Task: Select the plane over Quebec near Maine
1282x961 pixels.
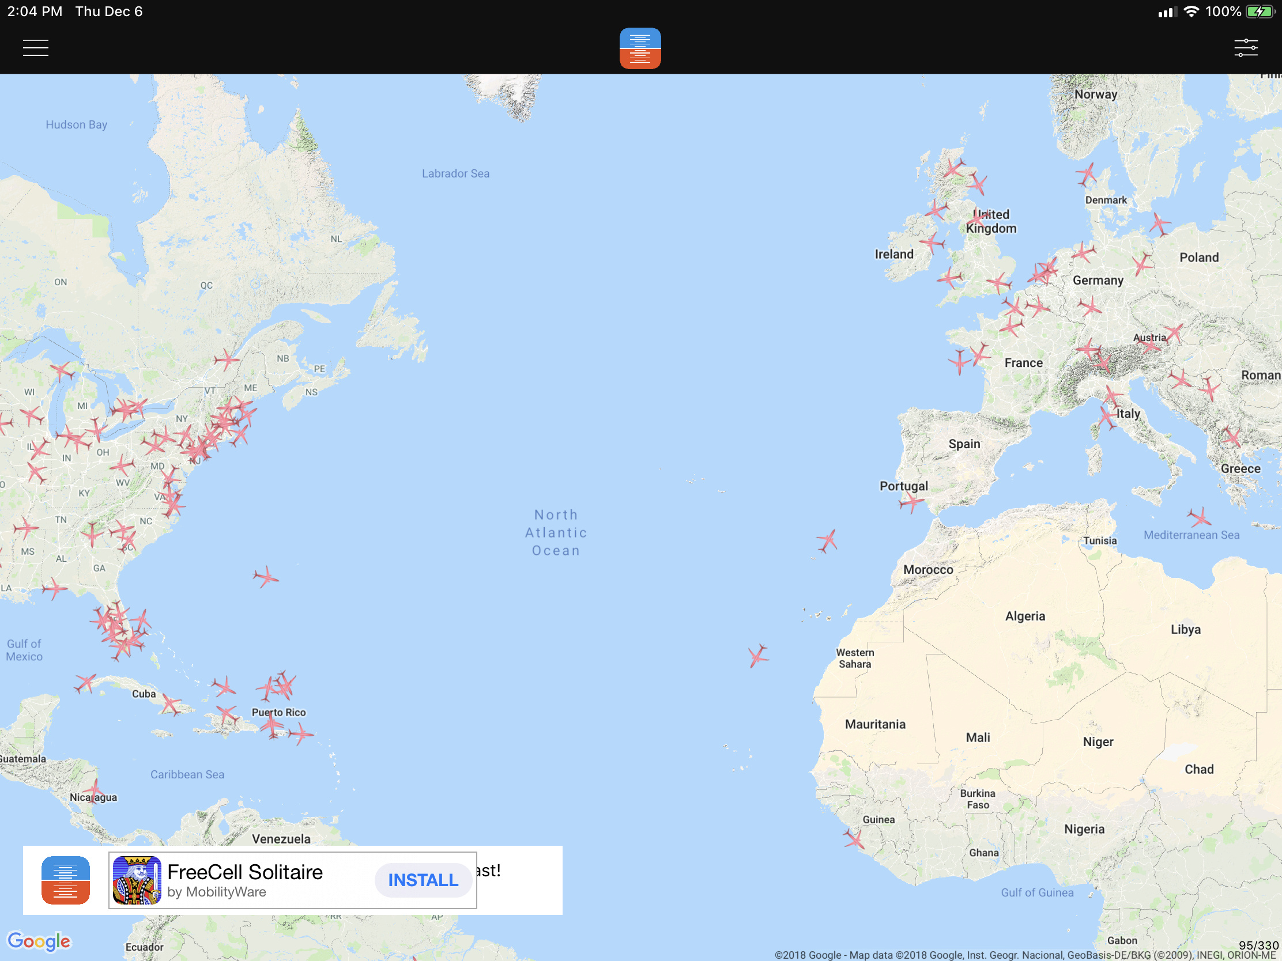Action: (x=226, y=360)
